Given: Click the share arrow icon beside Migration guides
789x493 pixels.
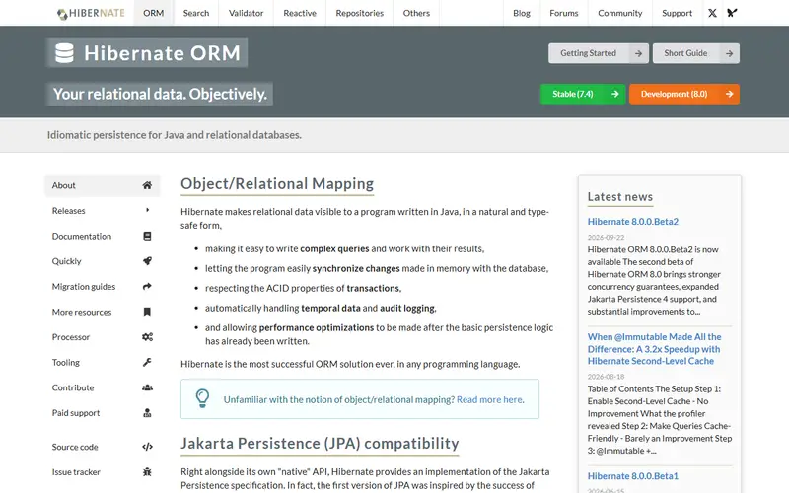Looking at the screenshot, I should click(147, 286).
